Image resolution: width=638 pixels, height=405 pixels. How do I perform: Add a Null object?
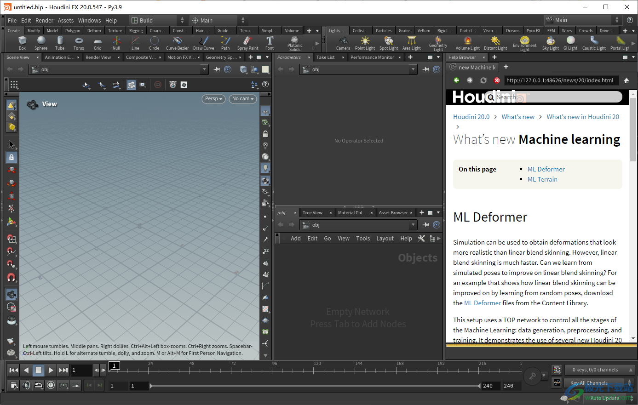click(116, 43)
